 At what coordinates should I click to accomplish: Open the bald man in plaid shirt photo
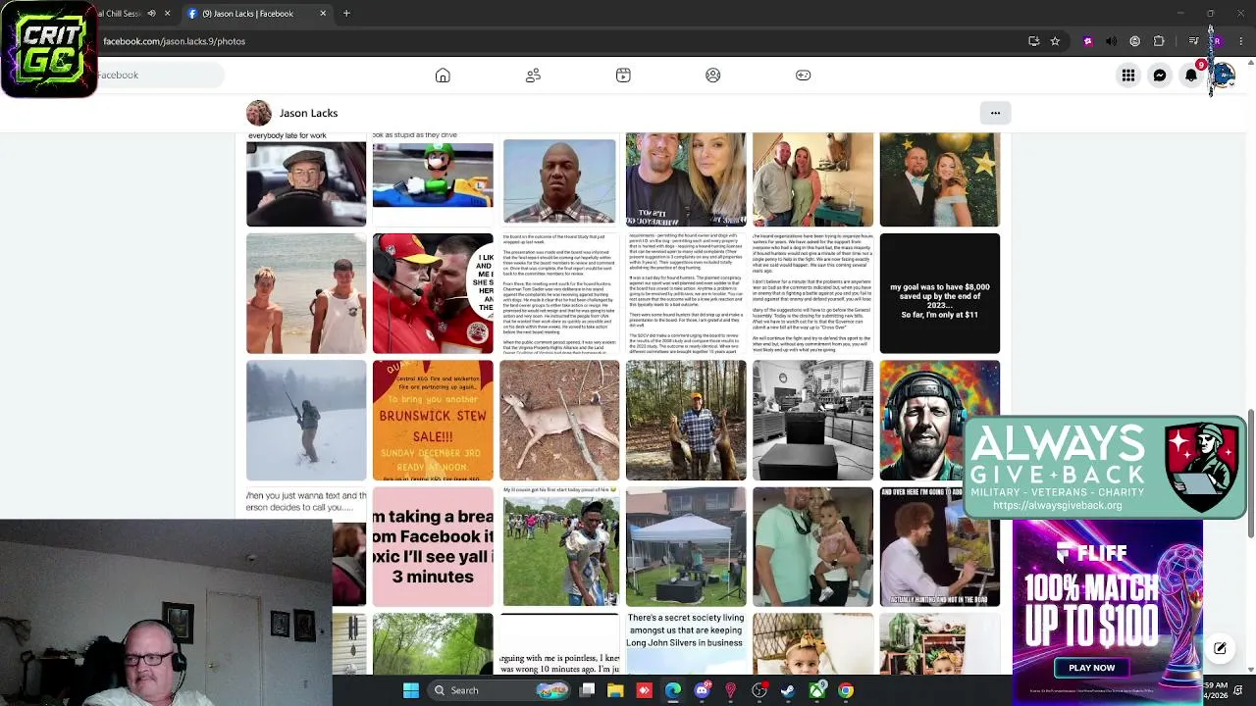[x=559, y=181]
